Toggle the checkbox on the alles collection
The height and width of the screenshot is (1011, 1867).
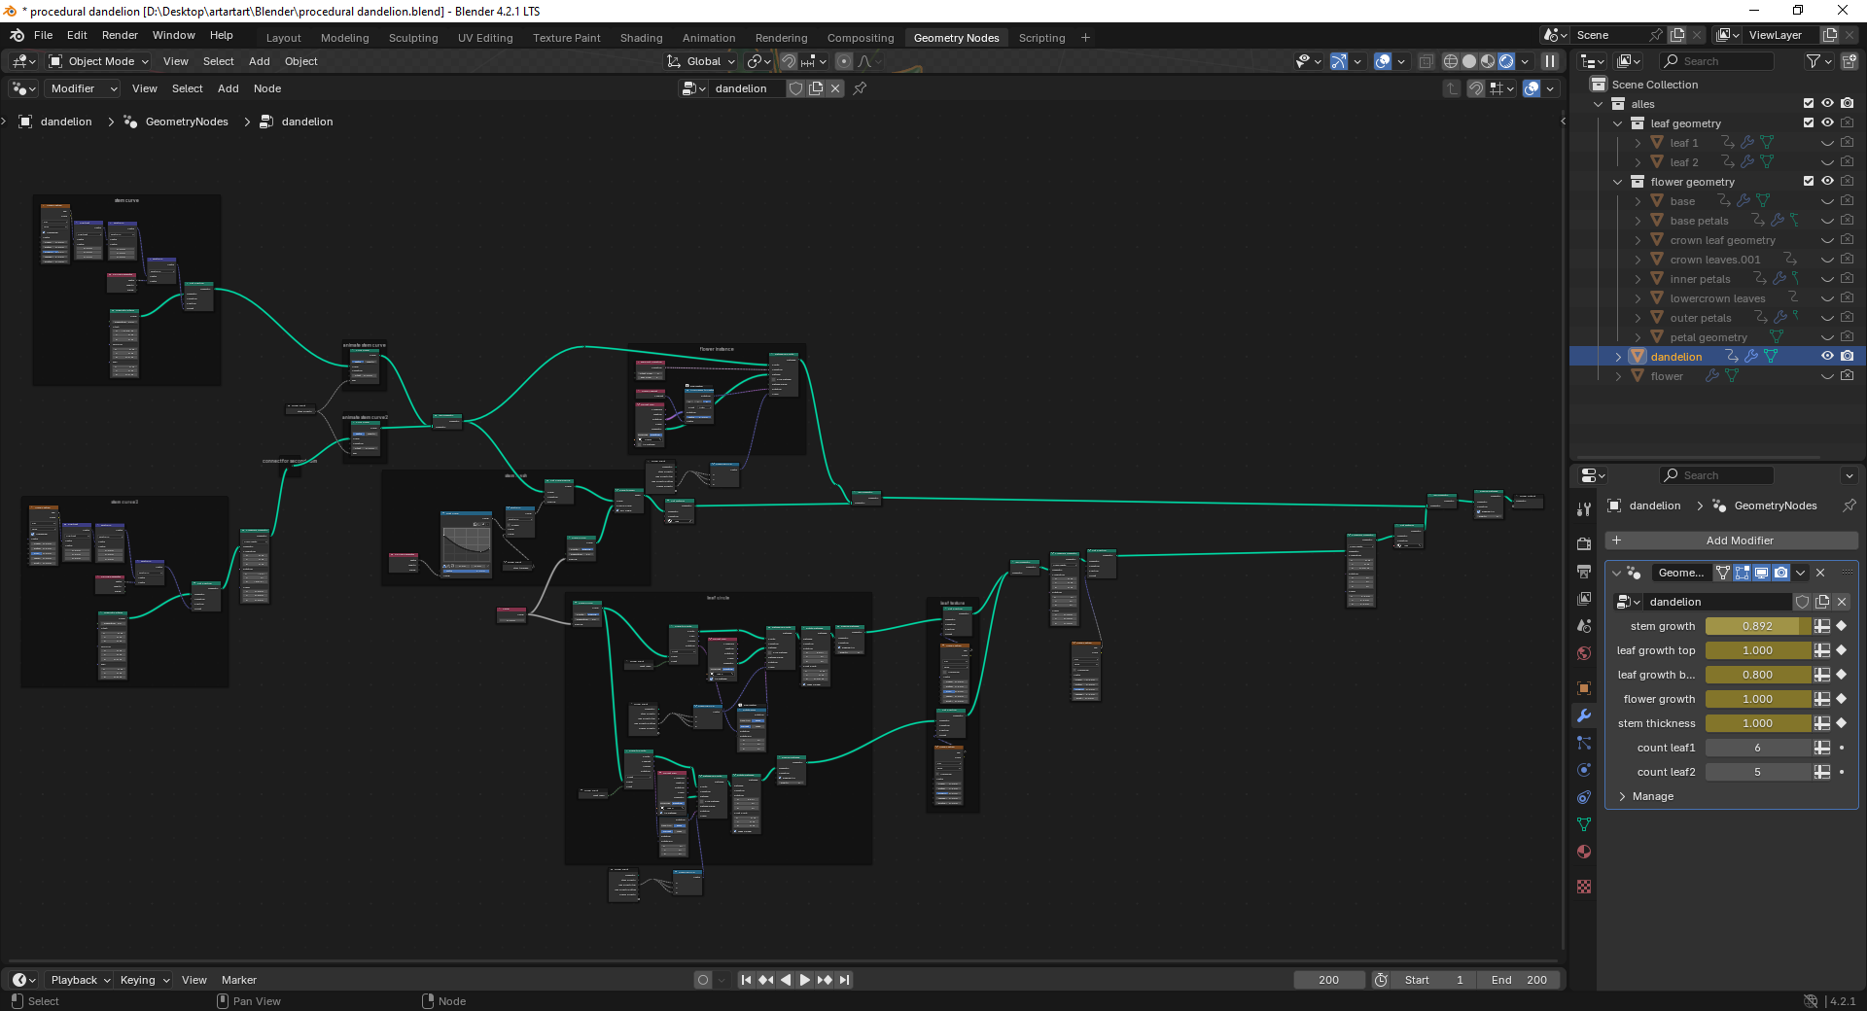pos(1809,104)
